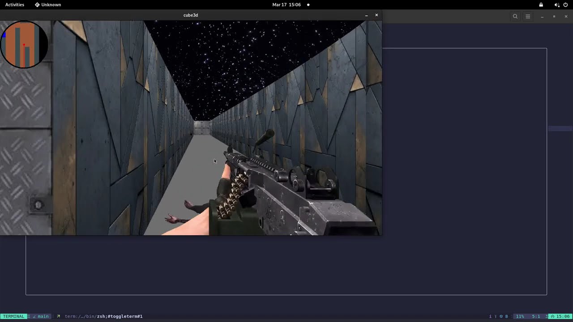
Task: Click the diagnostics count 8 in the status line
Action: tap(504, 316)
